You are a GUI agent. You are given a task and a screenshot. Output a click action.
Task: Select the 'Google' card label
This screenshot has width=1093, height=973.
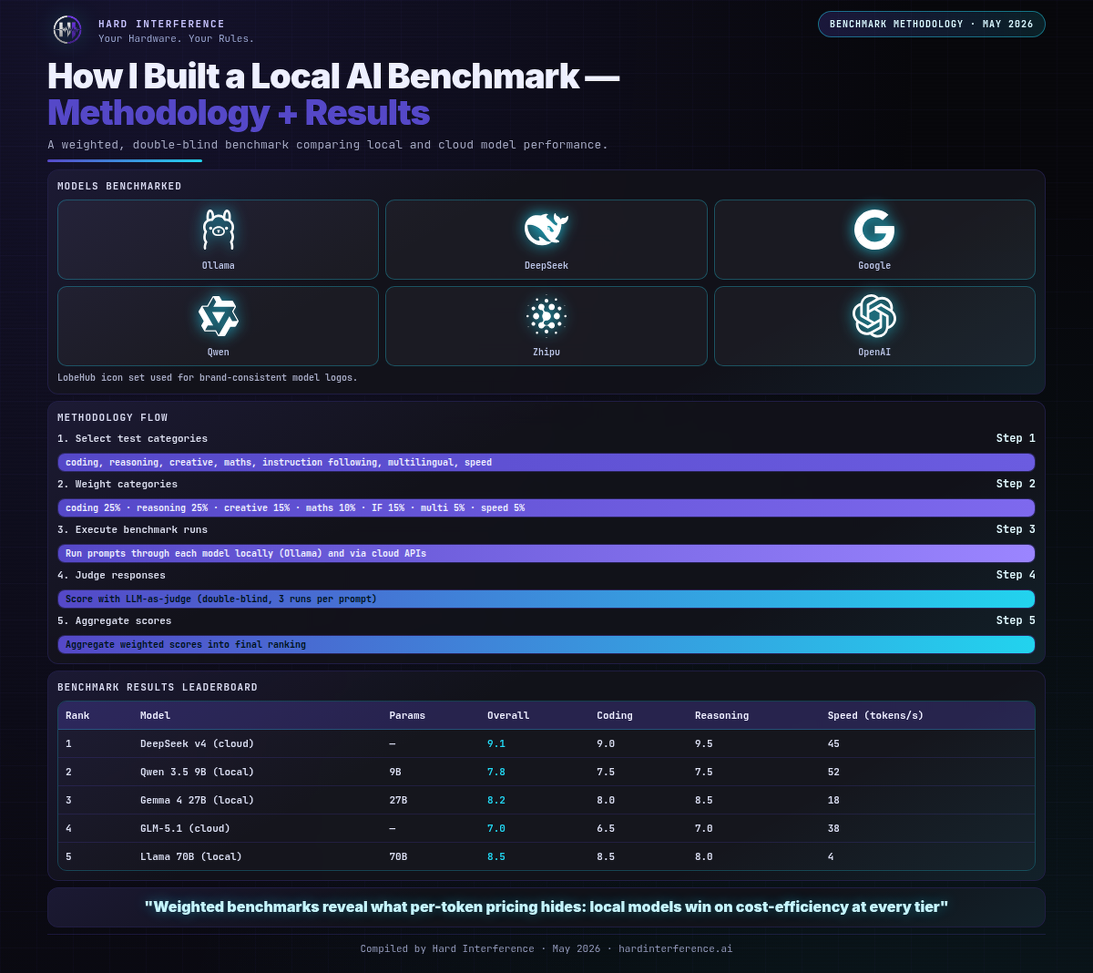point(874,265)
